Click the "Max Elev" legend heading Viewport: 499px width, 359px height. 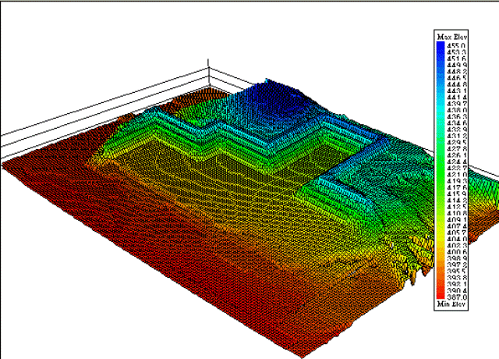(x=451, y=37)
